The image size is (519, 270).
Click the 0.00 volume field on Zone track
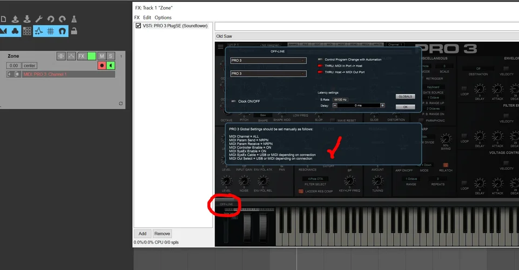point(14,65)
